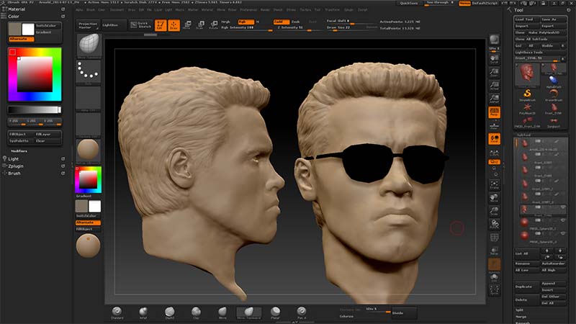Expand Modifiers section under Color
Viewport: 576px width, 324px height.
[19, 151]
